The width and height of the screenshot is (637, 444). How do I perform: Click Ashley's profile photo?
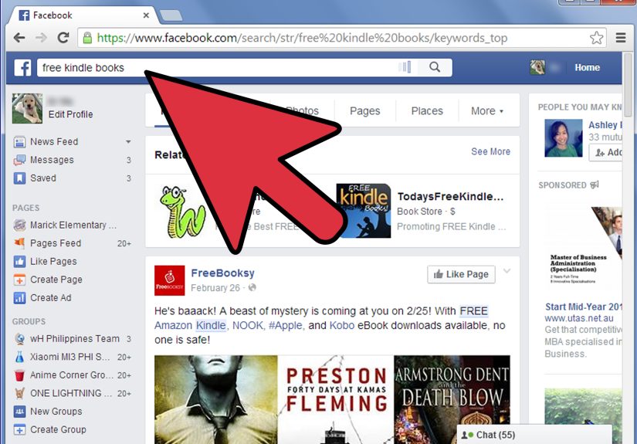pos(564,138)
